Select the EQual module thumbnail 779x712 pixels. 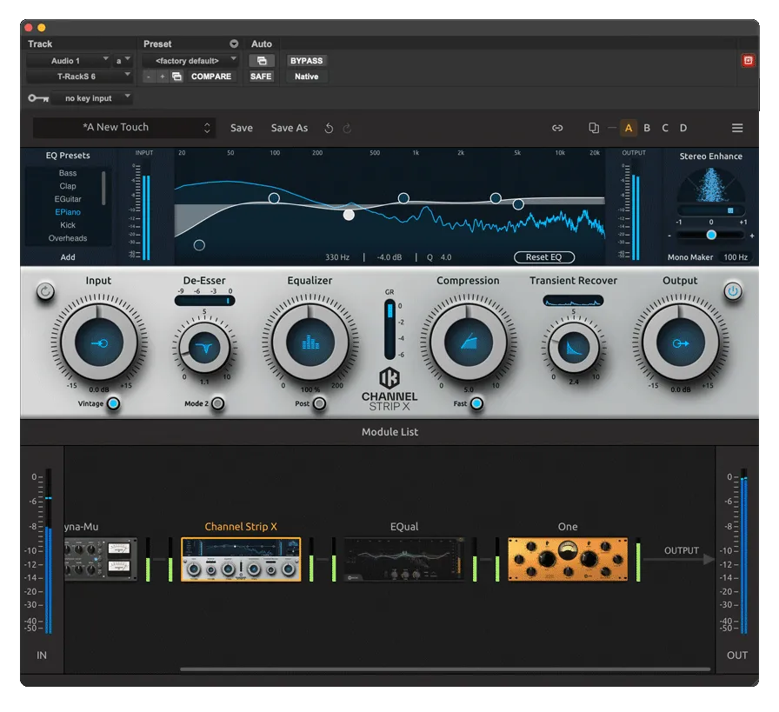pos(403,559)
